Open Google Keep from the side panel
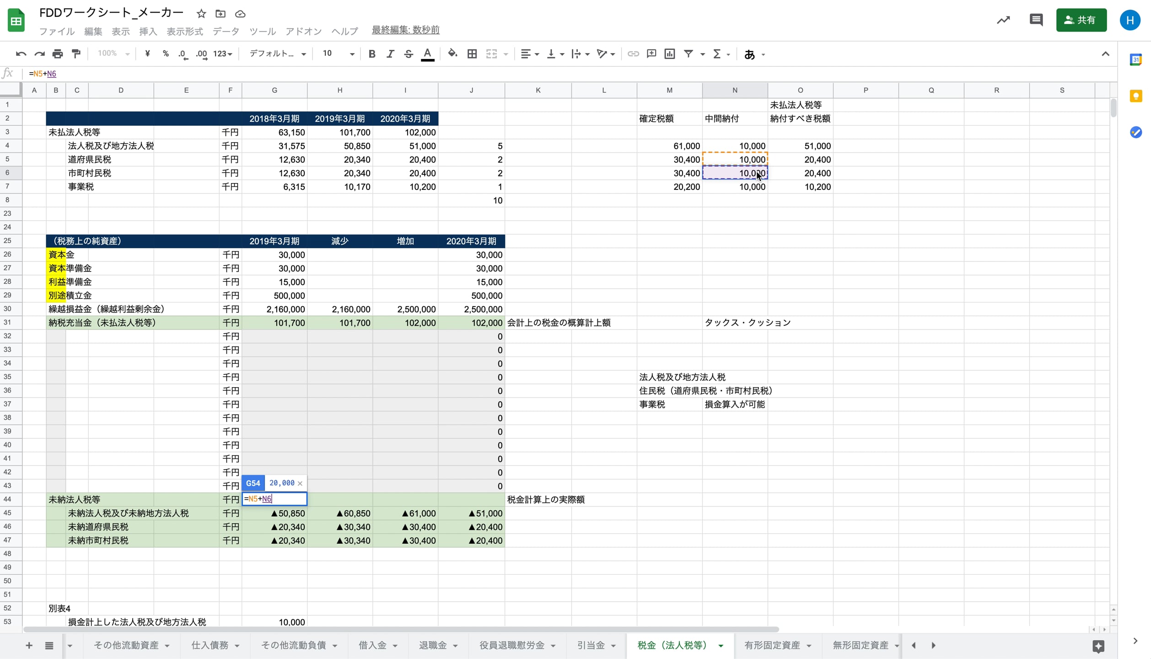 pyautogui.click(x=1136, y=96)
